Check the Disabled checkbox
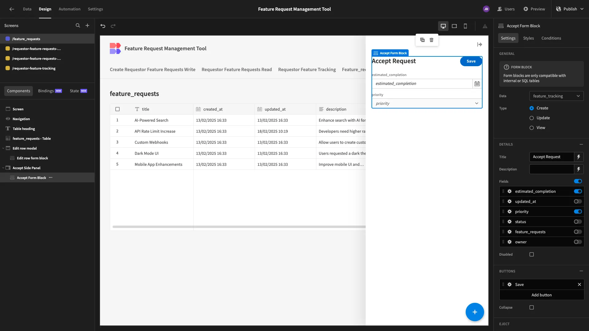This screenshot has width=589, height=331. click(x=532, y=254)
